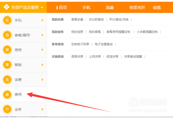Click the 装 round icon
Screen dimensions: 173x119
(x=7, y=50)
